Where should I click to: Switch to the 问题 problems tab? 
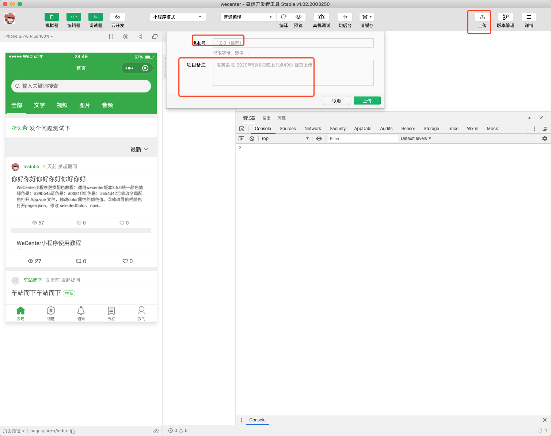(x=282, y=118)
